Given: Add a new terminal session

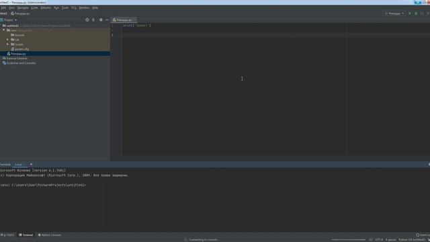Looking at the screenshot, I should pyautogui.click(x=31, y=164).
